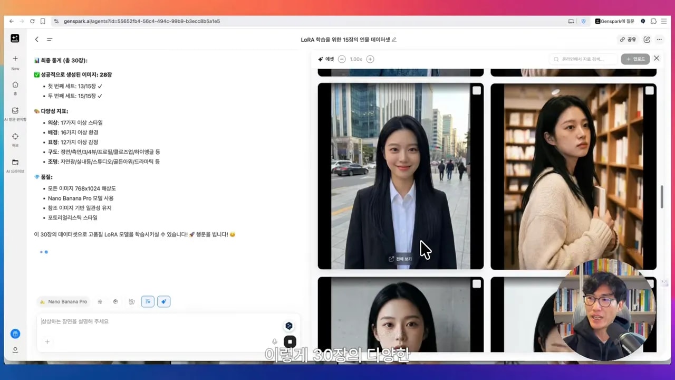The height and width of the screenshot is (380, 675).
Task: Toggle the first blue mode button in prompt toolbar
Action: (148, 301)
